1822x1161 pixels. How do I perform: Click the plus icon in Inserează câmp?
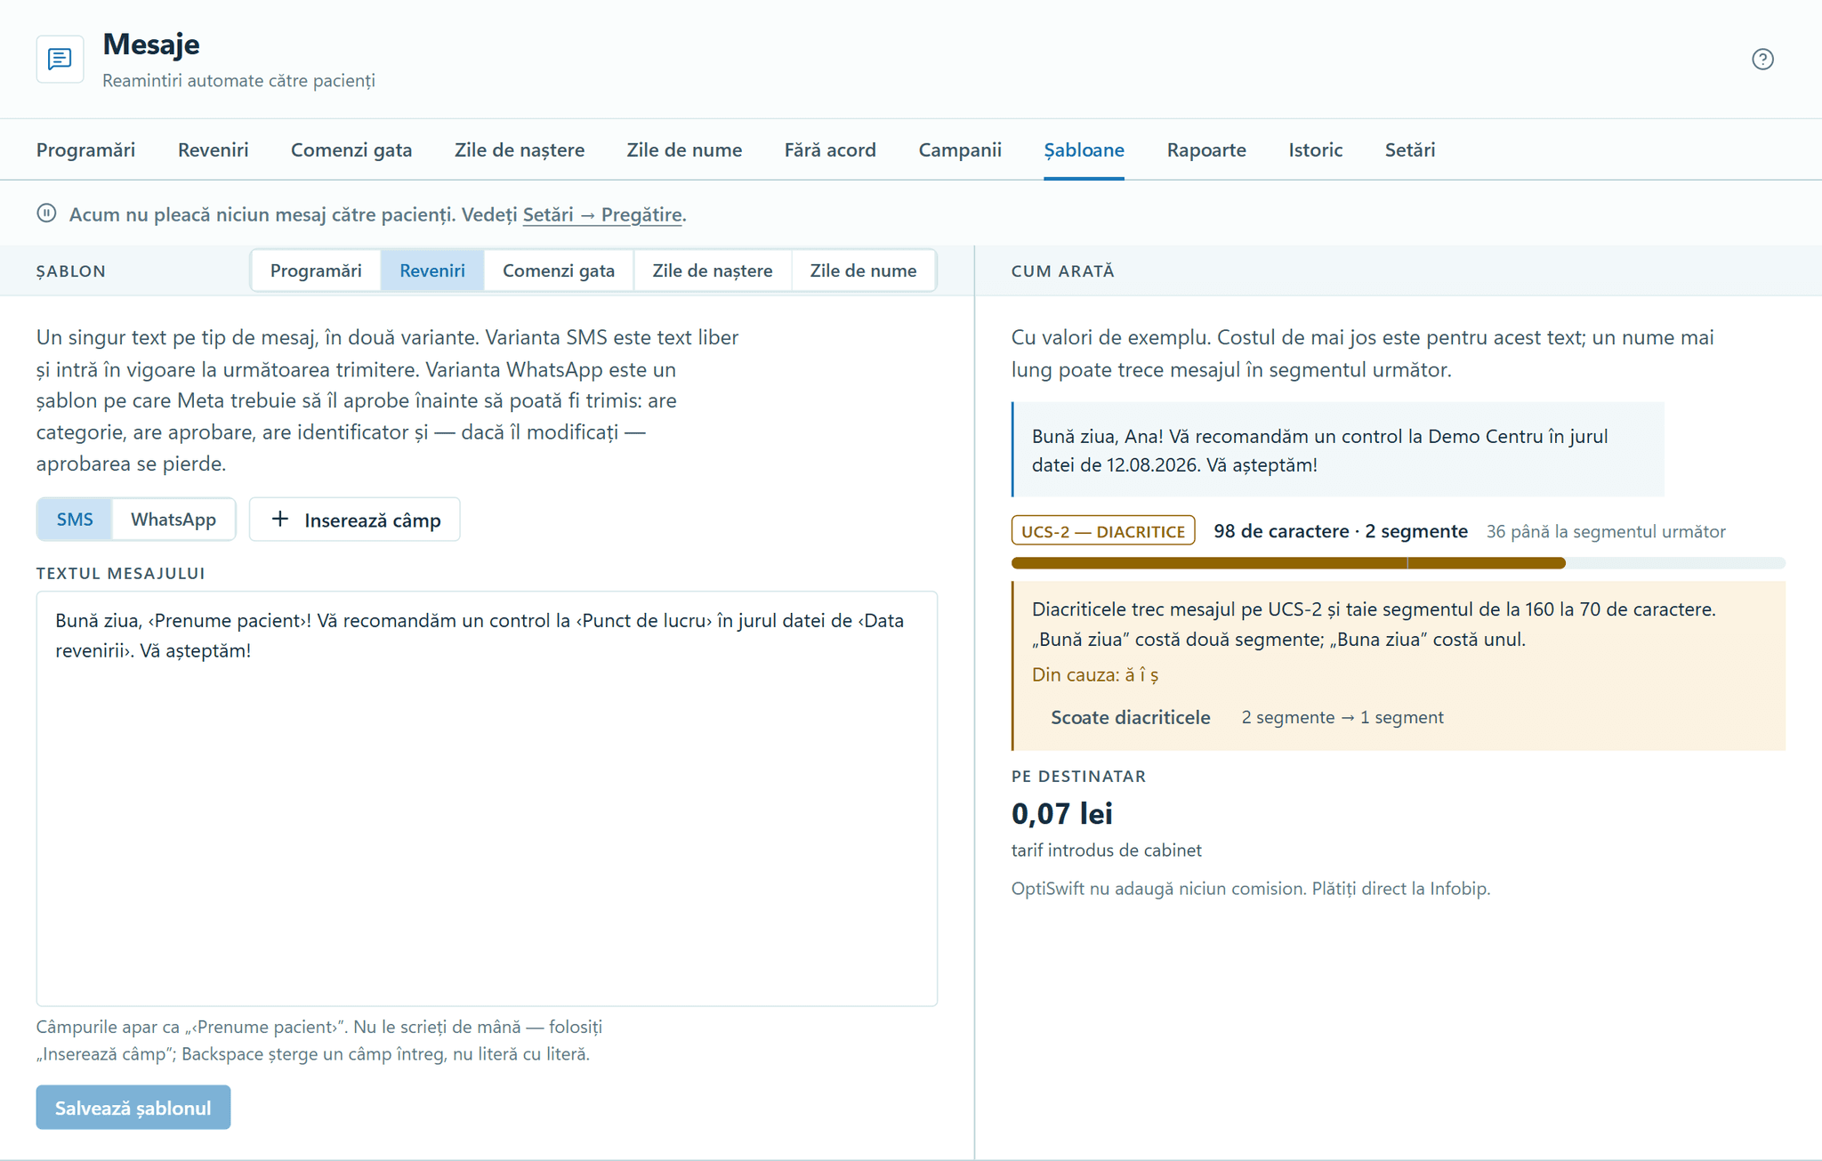click(280, 519)
